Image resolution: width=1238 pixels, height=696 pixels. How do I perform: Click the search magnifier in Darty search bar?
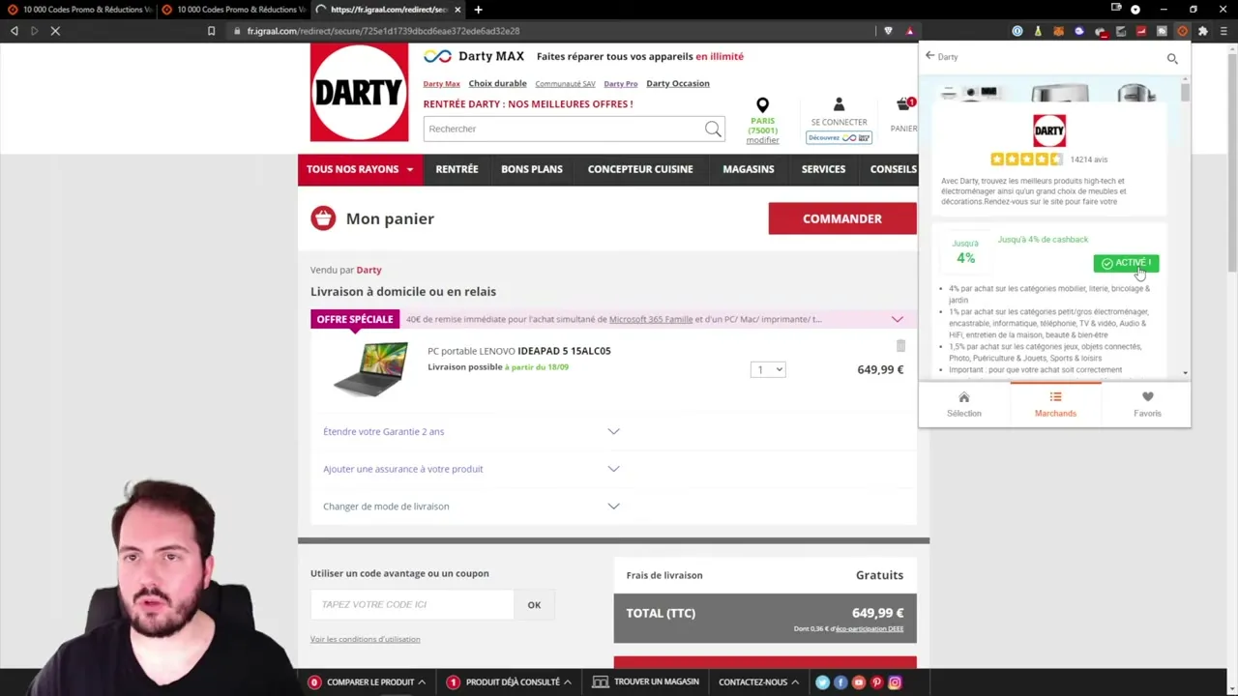click(x=713, y=129)
